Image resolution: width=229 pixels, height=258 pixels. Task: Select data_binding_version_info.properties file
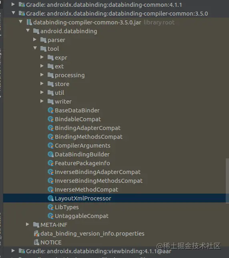92,234
